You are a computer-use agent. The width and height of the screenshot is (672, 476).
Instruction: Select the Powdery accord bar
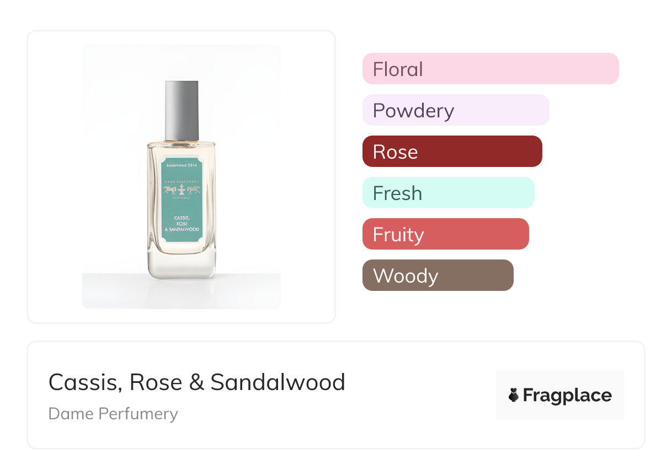(x=456, y=110)
